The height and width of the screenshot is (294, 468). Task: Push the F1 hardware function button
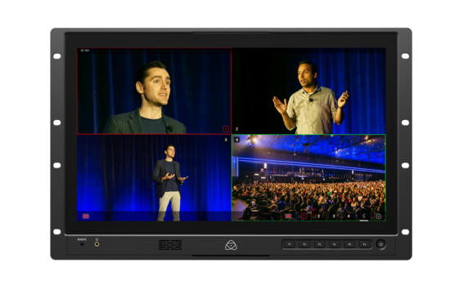(289, 244)
